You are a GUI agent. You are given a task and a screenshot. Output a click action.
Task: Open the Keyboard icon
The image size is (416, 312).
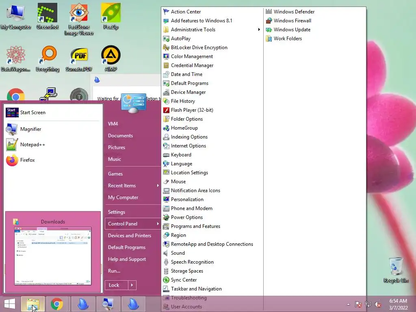pos(166,155)
